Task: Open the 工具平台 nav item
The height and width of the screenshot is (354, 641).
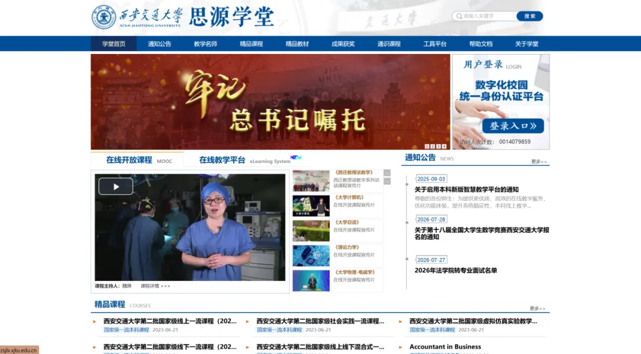Action: tap(434, 44)
